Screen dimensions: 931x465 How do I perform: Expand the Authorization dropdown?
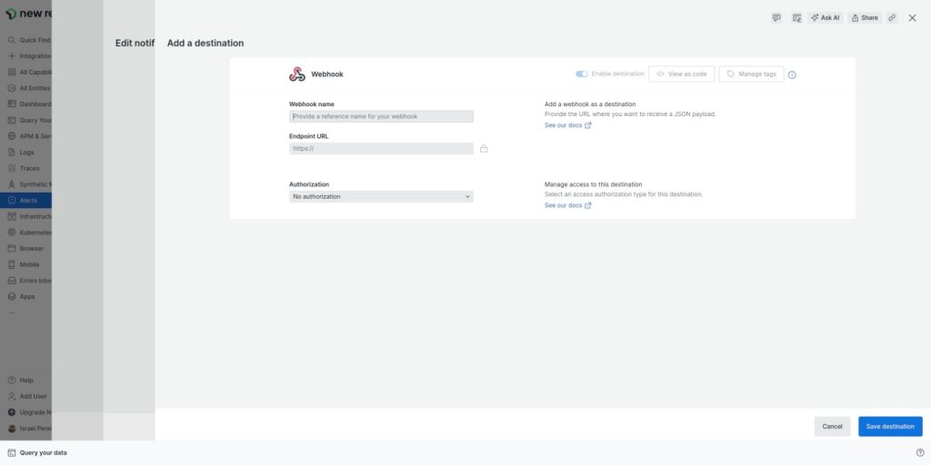click(x=381, y=196)
